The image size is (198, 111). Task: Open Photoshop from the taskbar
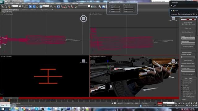[x=68, y=109]
